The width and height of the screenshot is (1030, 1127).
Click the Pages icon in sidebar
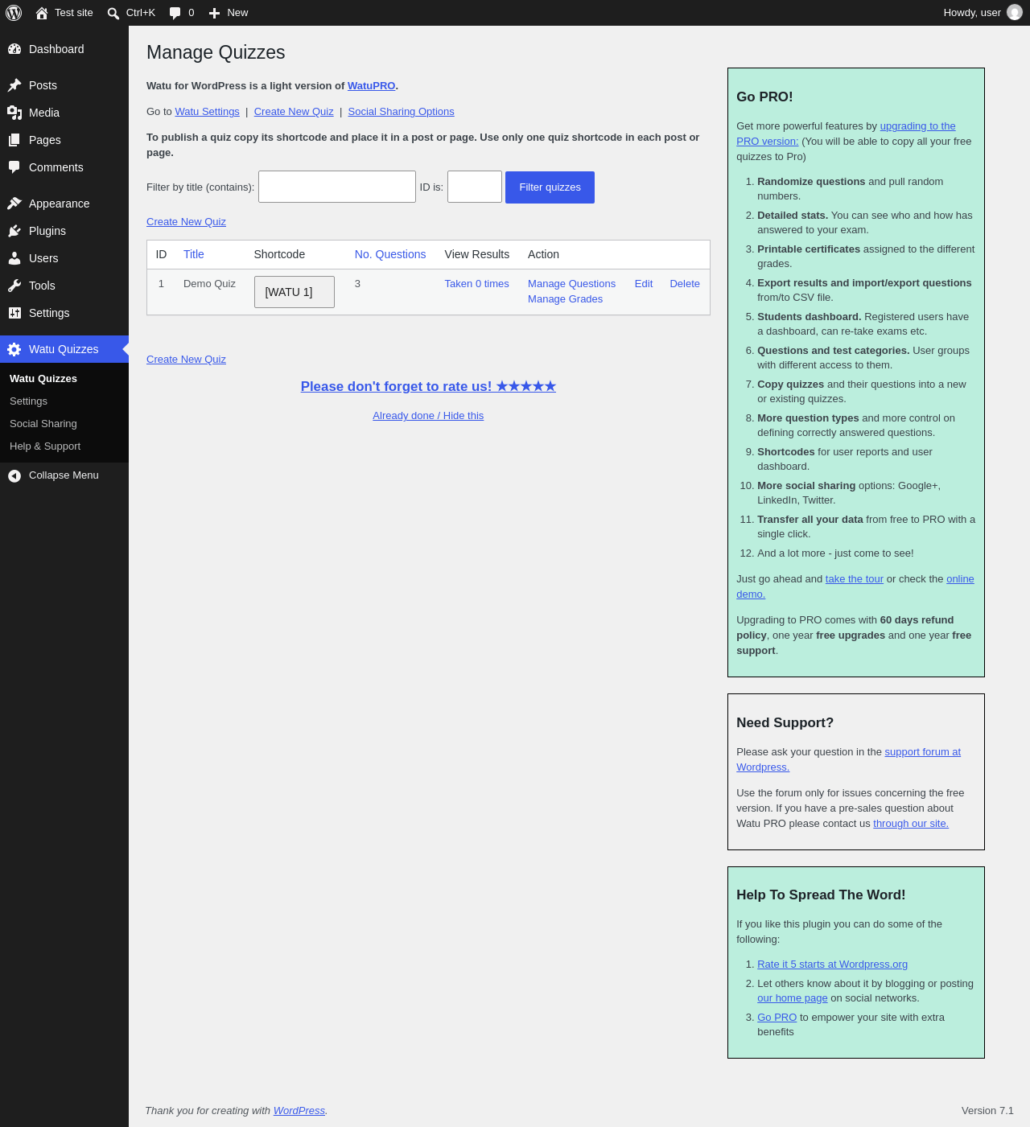[x=14, y=140]
